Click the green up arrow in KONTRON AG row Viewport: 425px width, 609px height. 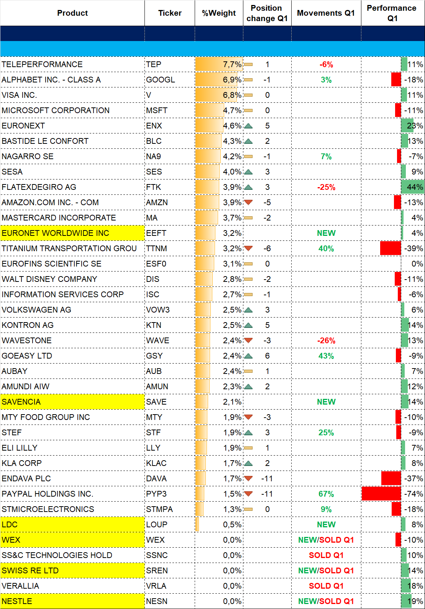click(248, 325)
